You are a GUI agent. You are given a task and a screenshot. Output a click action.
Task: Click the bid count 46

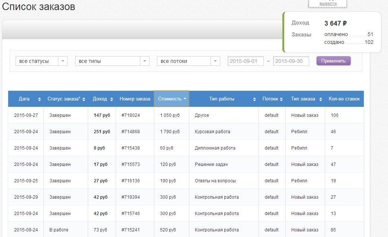point(333,132)
